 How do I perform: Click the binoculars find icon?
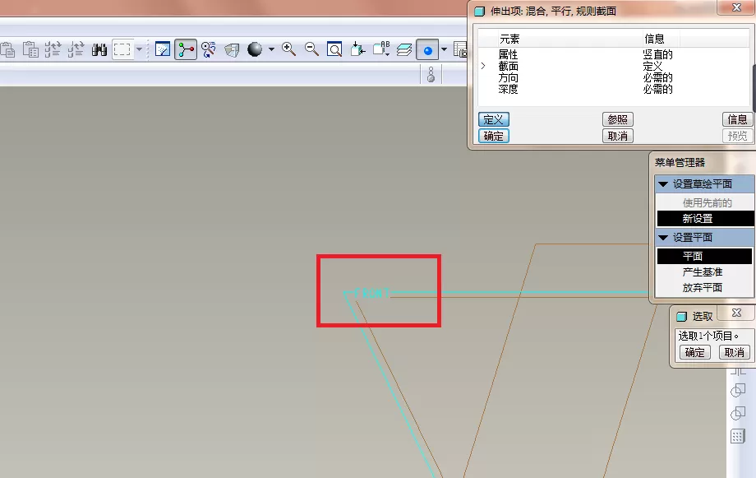tap(99, 49)
